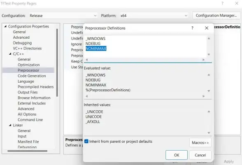The height and width of the screenshot is (165, 242).
Task: Collapse the Configuration Properties tree node
Action: (5, 26)
